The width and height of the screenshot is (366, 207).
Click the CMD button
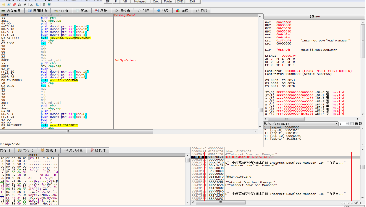coord(180,1)
